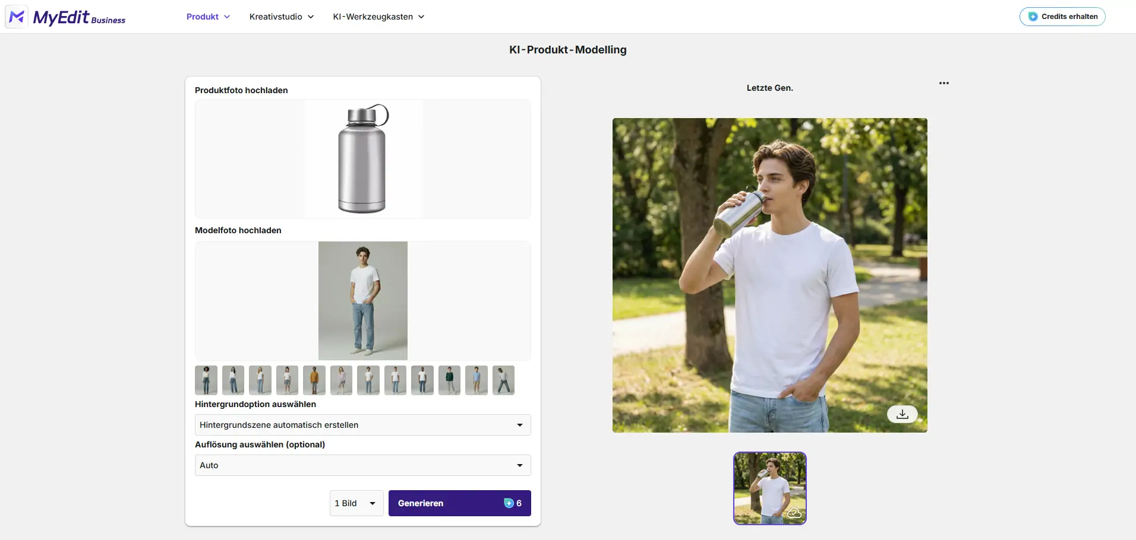Expand the KI-Werkzeugkasten menu

coord(378,17)
